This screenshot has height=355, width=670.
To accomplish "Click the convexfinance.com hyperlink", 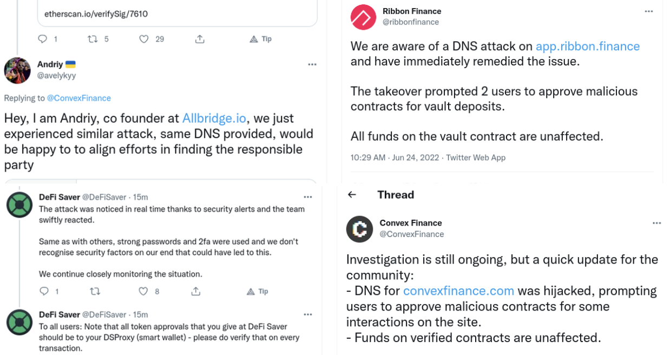I will (x=458, y=291).
